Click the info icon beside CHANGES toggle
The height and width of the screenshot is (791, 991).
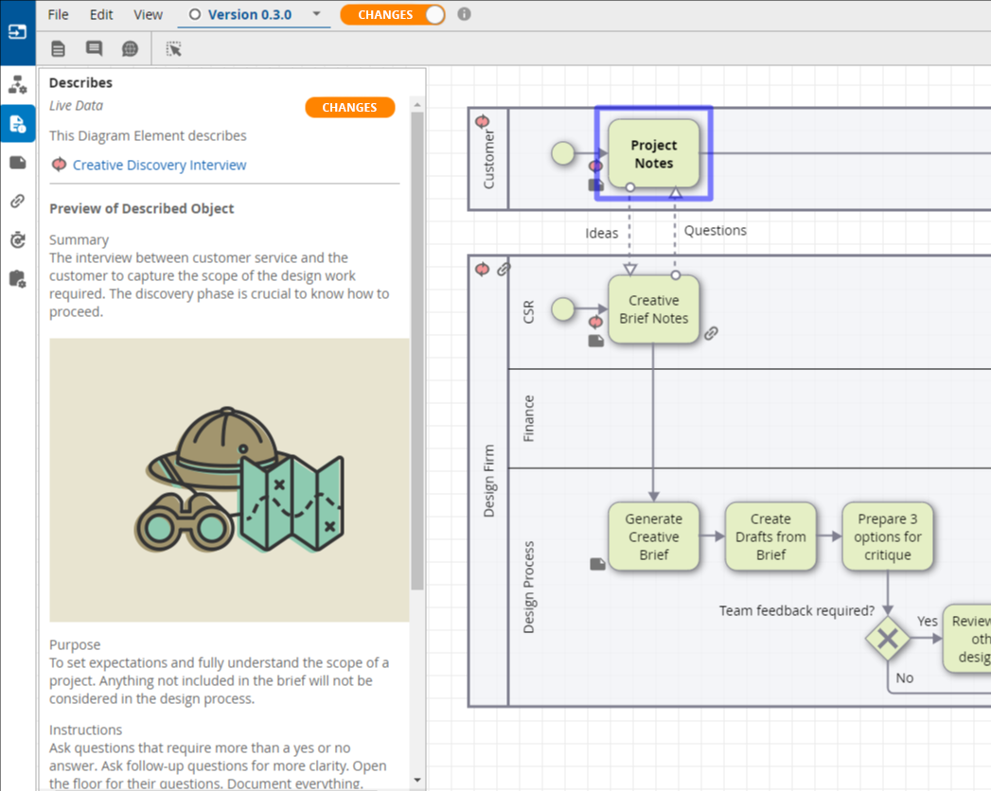464,14
